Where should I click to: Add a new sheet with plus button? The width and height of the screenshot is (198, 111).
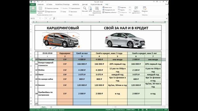pos(51,107)
